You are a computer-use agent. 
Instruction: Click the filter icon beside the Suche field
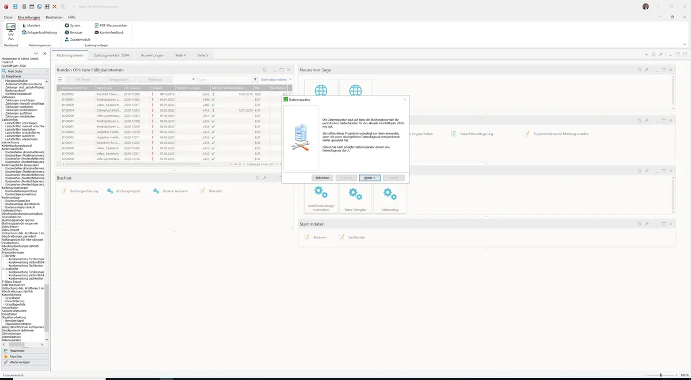click(x=255, y=79)
